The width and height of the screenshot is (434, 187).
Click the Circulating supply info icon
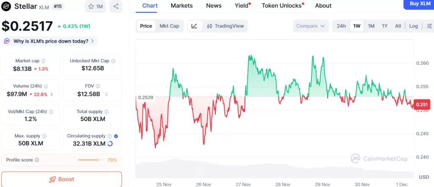109,136
